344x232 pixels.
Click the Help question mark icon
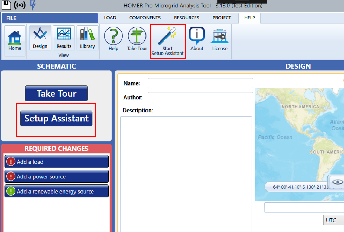113,35
